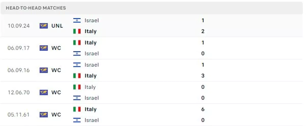The height and width of the screenshot is (126, 306).
Task: Click Israel flag in 05.11.61 match
Action: click(x=77, y=120)
